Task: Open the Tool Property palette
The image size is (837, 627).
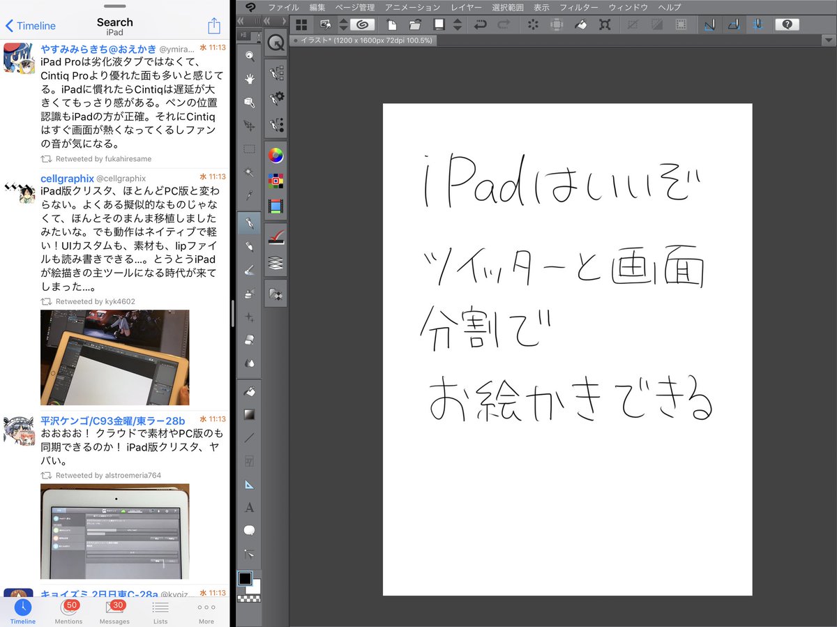Action: [276, 98]
